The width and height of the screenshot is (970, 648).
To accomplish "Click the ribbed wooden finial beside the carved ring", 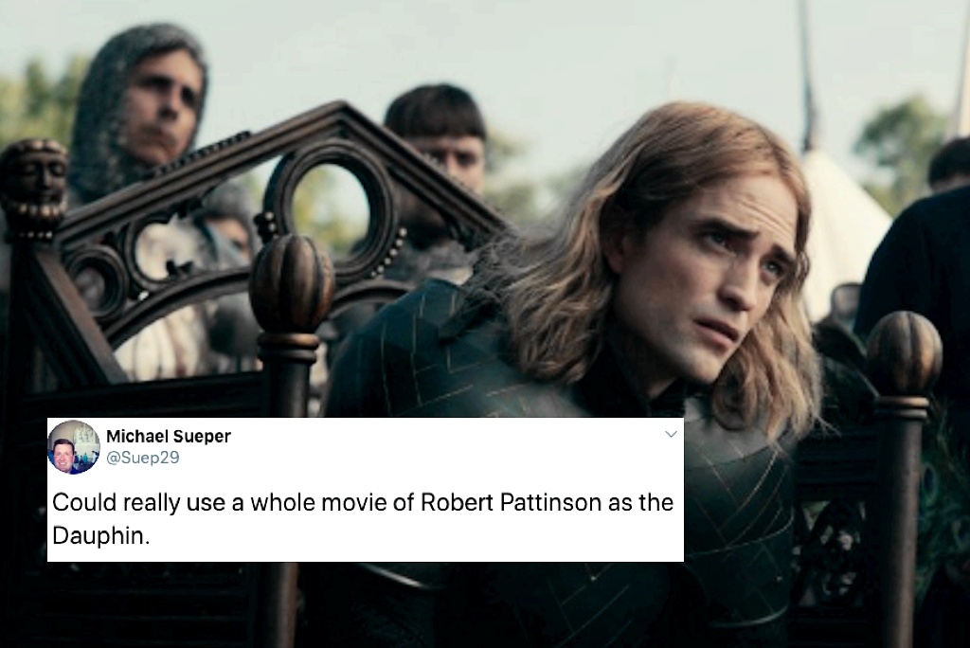I will 292,291.
